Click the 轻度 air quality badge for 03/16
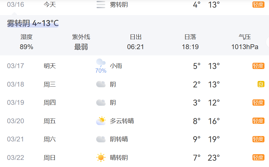 click(x=258, y=5)
